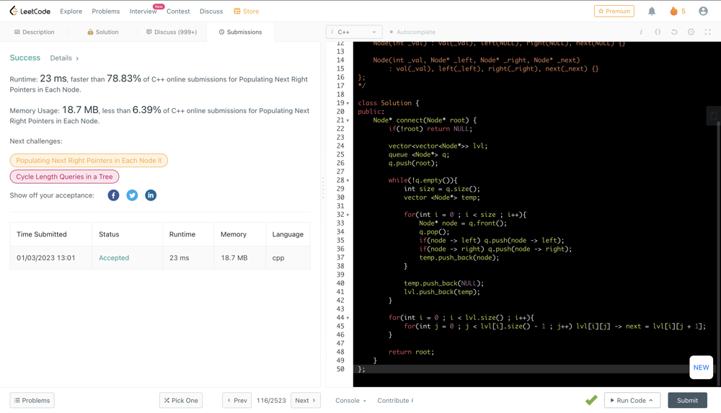Collapse code fold at line 28
The image size is (721, 413).
pyautogui.click(x=348, y=180)
